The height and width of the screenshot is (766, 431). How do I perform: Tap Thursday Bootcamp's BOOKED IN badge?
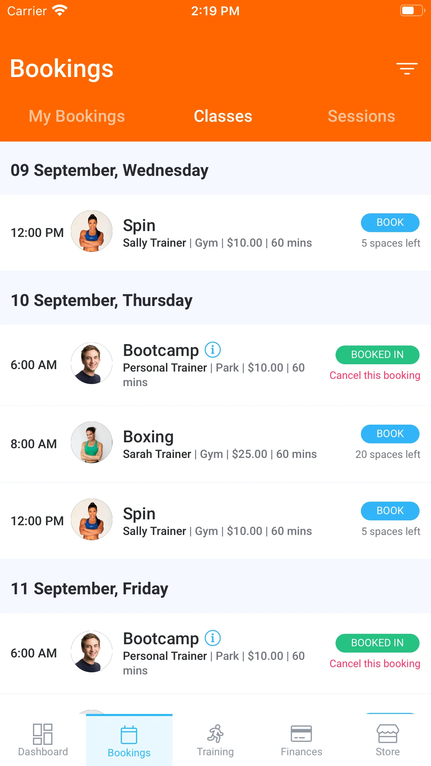[378, 355]
